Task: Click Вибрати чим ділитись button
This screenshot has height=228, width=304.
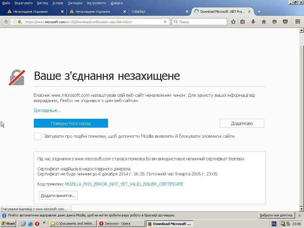Action: click(x=276, y=216)
